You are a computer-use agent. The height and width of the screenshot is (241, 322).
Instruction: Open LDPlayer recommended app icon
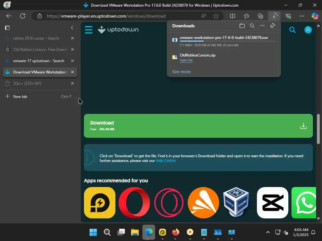[100, 203]
